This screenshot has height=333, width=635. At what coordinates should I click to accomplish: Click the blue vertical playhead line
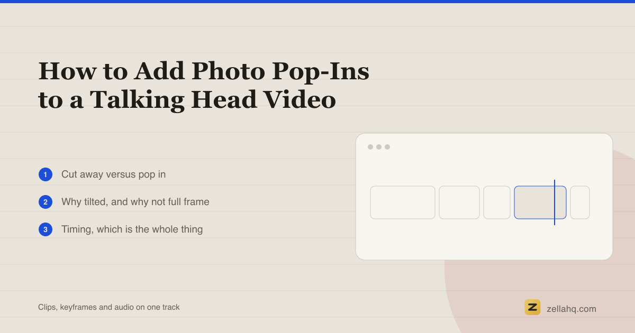(x=555, y=202)
